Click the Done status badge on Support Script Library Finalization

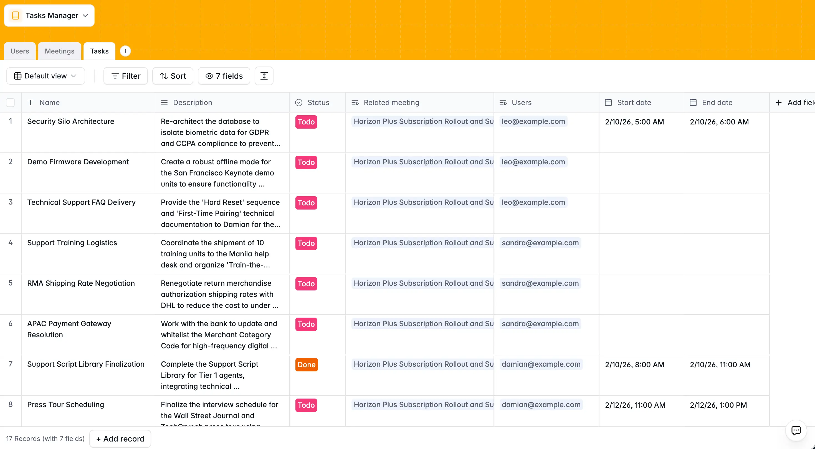pyautogui.click(x=306, y=364)
